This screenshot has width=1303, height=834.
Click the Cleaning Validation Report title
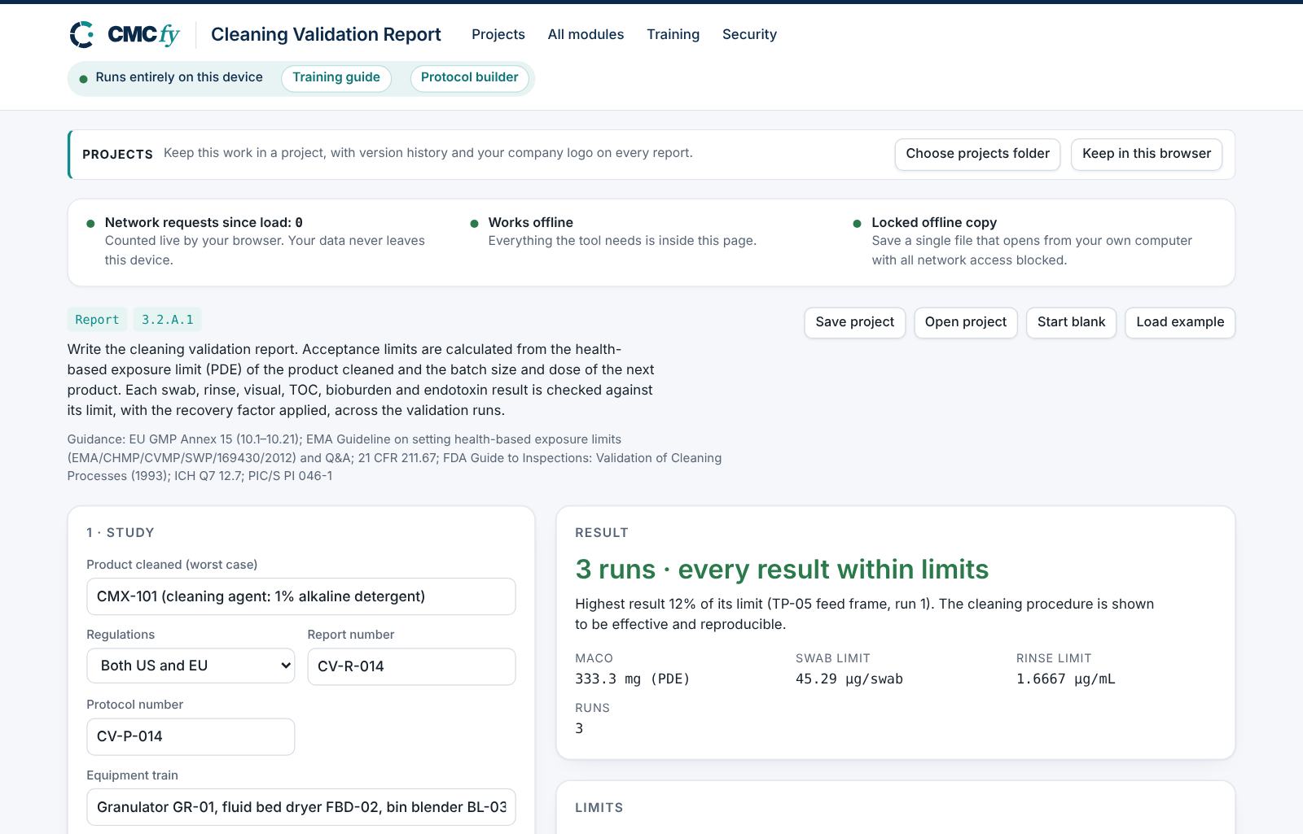[326, 34]
